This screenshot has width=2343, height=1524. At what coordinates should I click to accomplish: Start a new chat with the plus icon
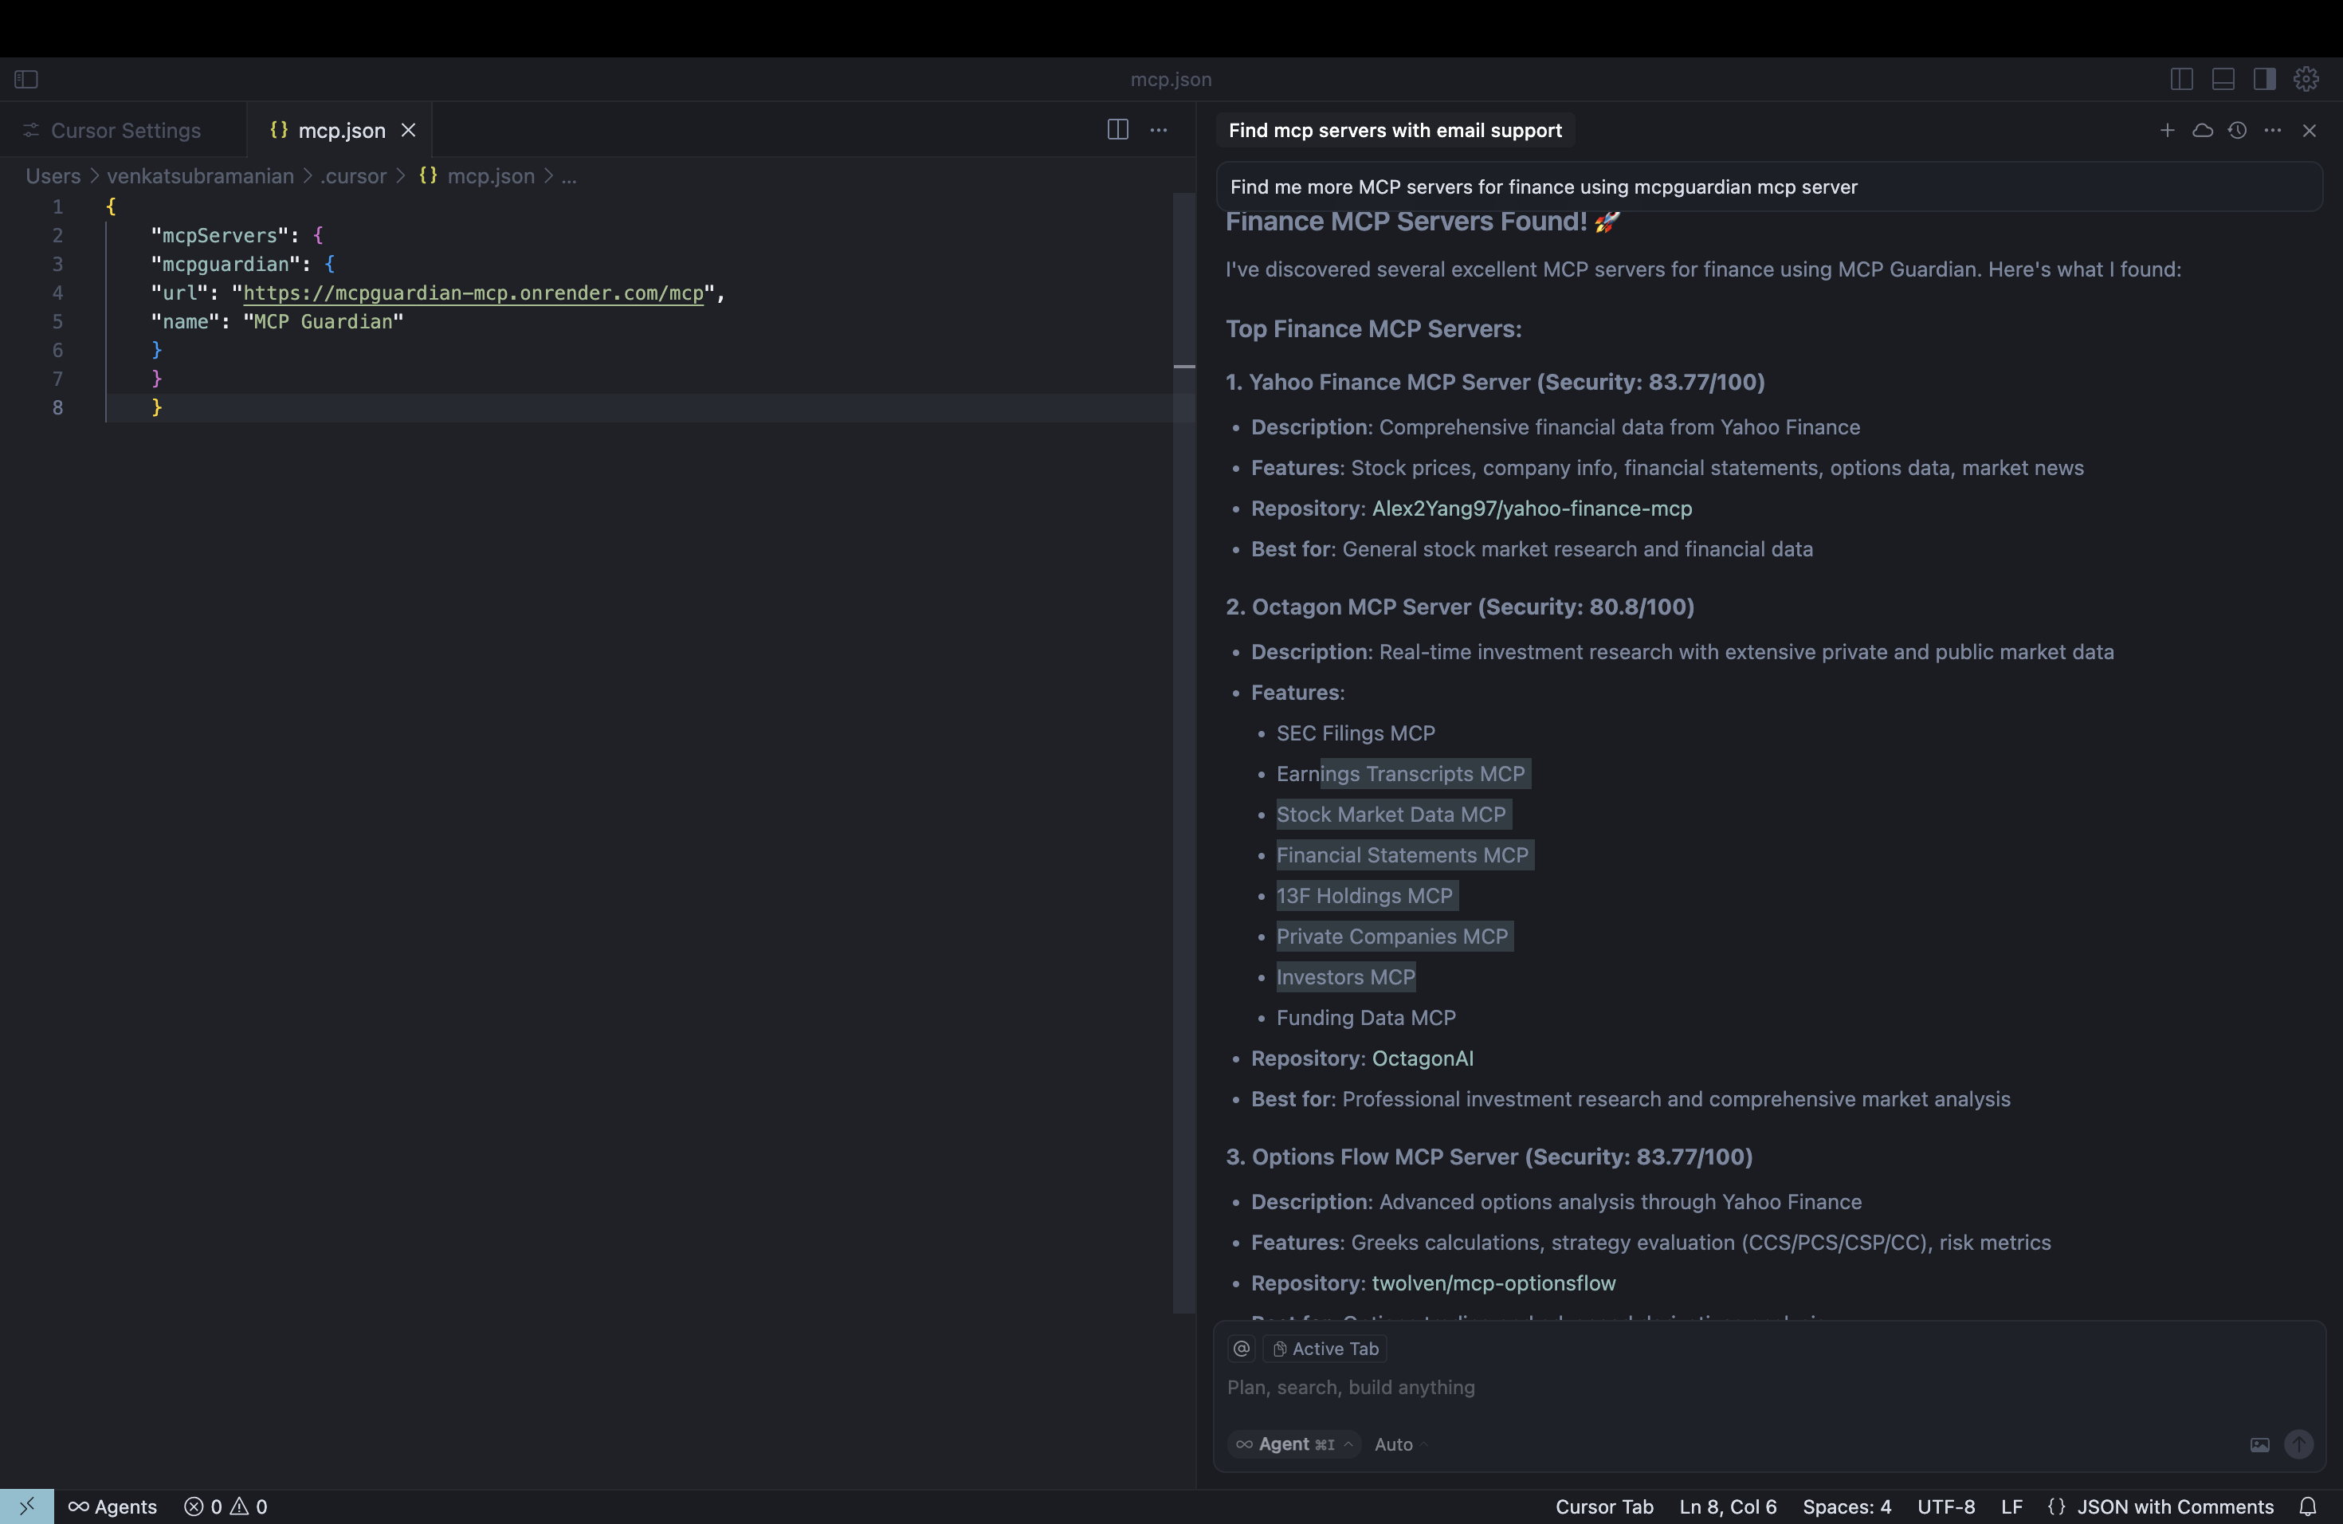pos(2167,130)
